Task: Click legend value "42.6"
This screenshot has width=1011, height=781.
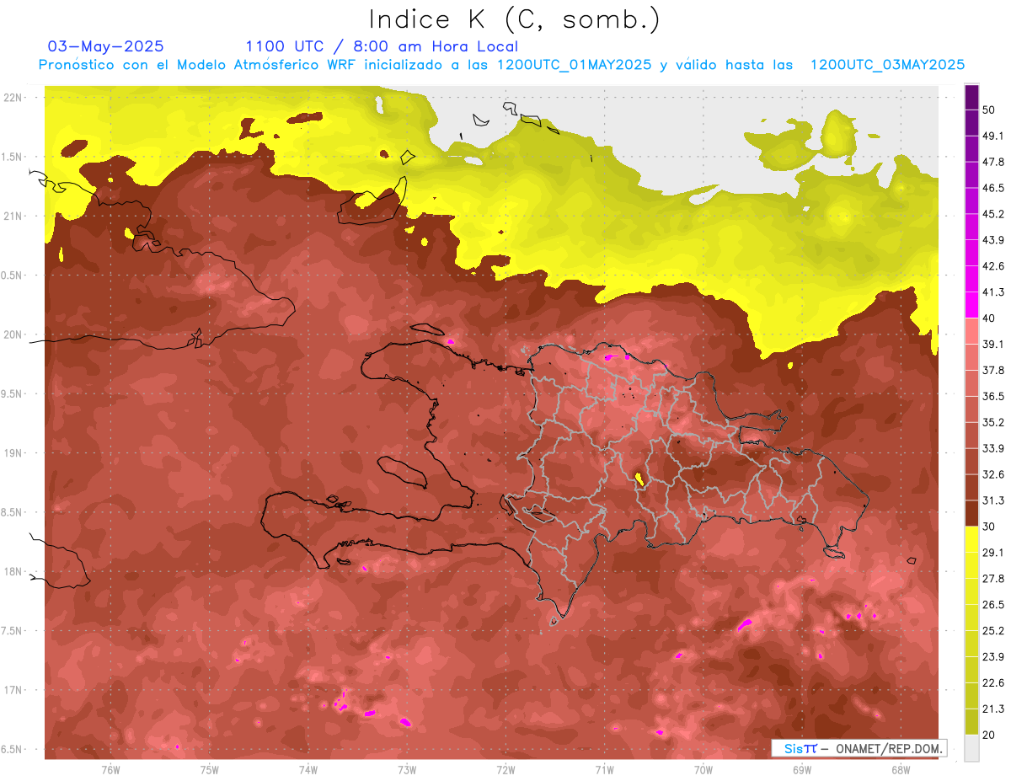Action: pos(993,266)
